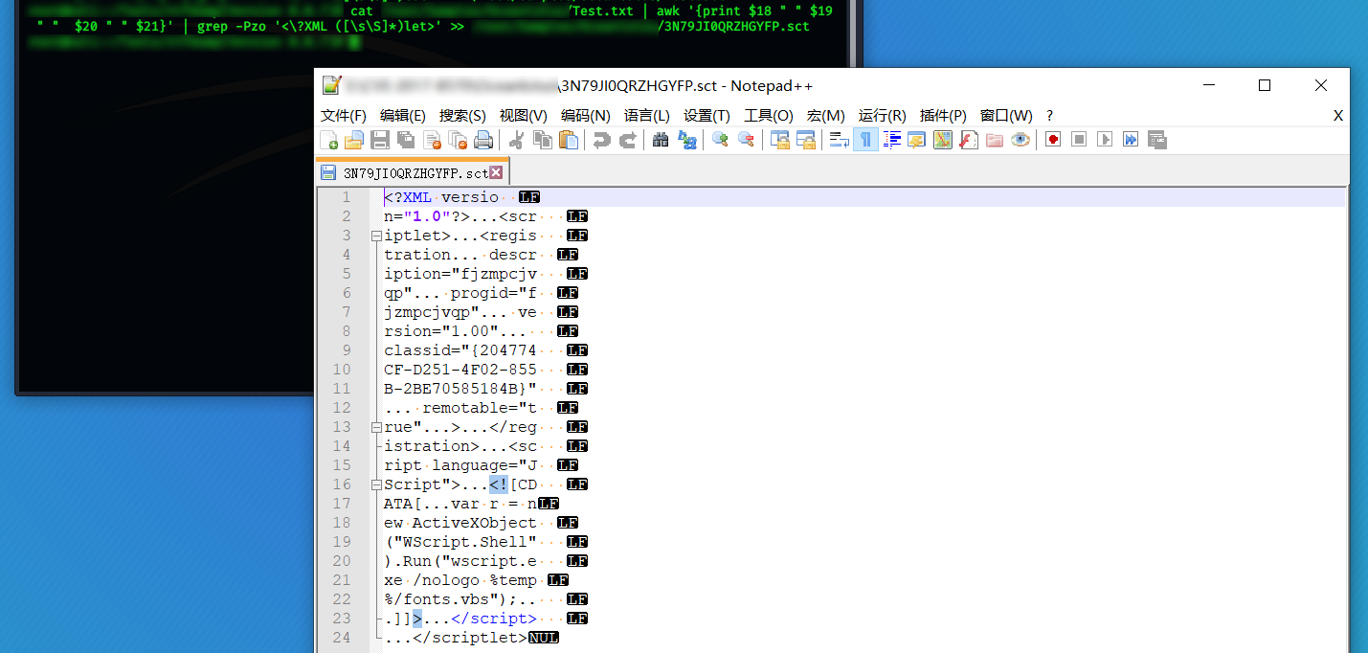
Task: Stop macro recording square icon
Action: [1079, 140]
